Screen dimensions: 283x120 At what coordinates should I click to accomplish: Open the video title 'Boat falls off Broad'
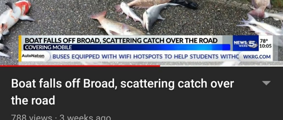(122, 92)
